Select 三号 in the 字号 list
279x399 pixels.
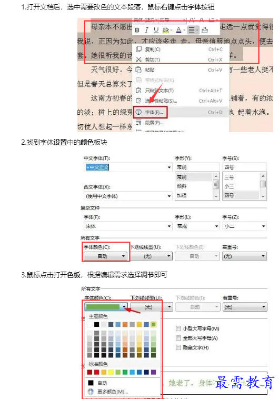pos(241,177)
